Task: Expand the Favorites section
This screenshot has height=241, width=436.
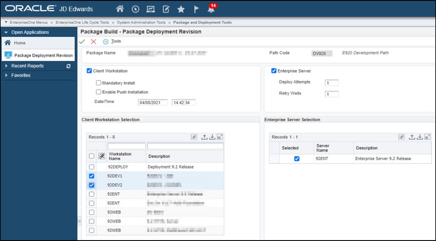Action: (6, 75)
